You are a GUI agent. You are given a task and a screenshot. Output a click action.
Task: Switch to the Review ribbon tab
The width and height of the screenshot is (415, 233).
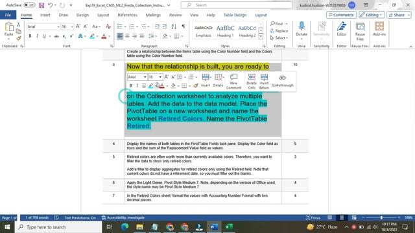pyautogui.click(x=176, y=15)
